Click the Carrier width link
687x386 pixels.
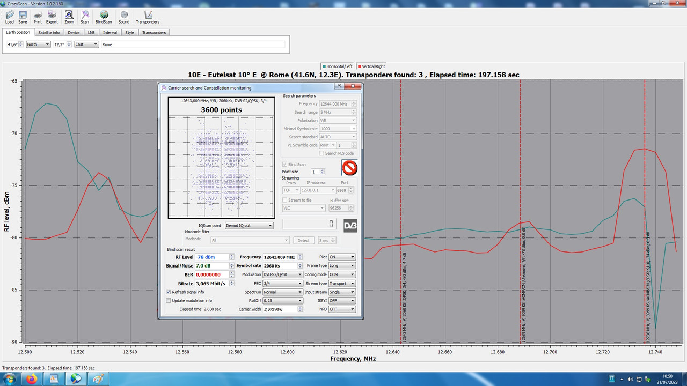tap(250, 309)
